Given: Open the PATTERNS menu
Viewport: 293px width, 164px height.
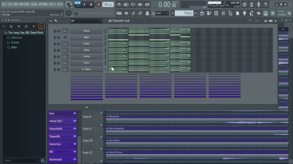Looking at the screenshot, I should pyautogui.click(x=24, y=4).
